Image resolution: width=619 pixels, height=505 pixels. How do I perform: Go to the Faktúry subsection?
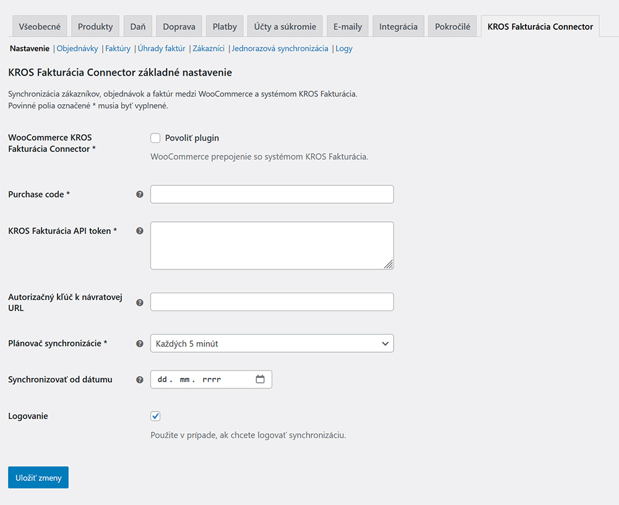pyautogui.click(x=118, y=48)
